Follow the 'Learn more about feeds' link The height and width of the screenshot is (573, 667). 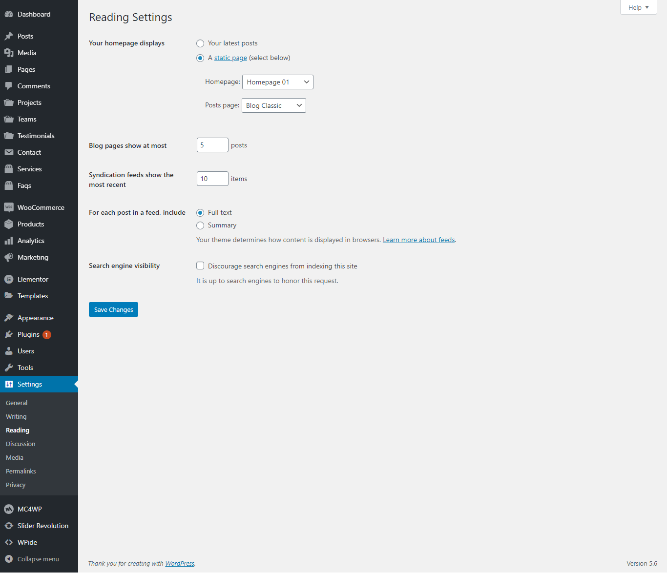point(418,240)
